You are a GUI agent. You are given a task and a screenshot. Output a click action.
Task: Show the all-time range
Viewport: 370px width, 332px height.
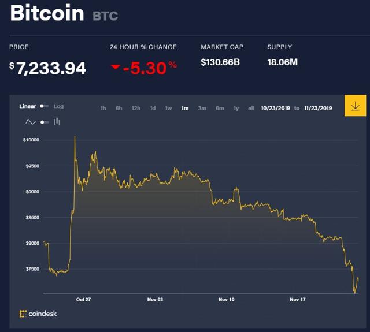[251, 108]
